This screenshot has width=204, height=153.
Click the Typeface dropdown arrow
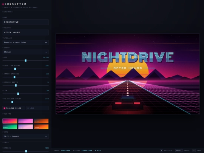[x=46, y=43]
